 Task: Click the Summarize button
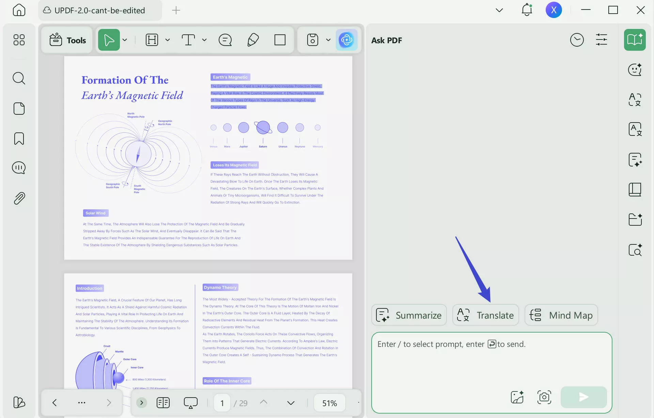[409, 315]
